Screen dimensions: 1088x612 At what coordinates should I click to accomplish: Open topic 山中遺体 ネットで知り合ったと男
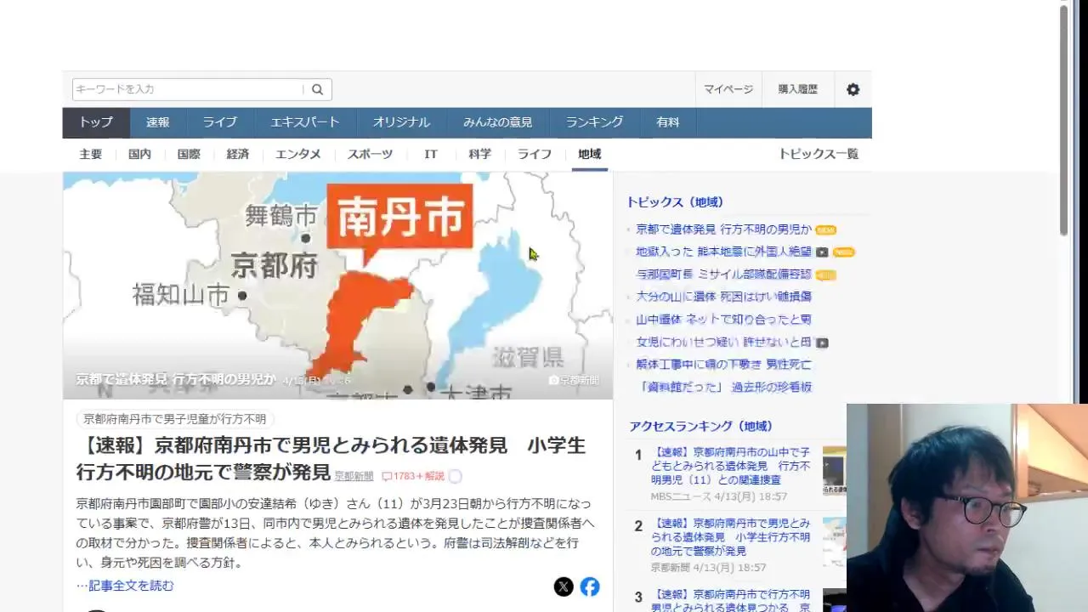[x=723, y=320]
